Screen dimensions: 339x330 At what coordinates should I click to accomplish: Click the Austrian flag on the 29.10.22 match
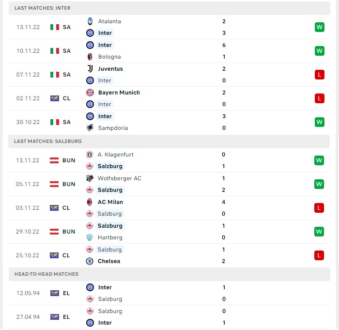click(x=54, y=232)
